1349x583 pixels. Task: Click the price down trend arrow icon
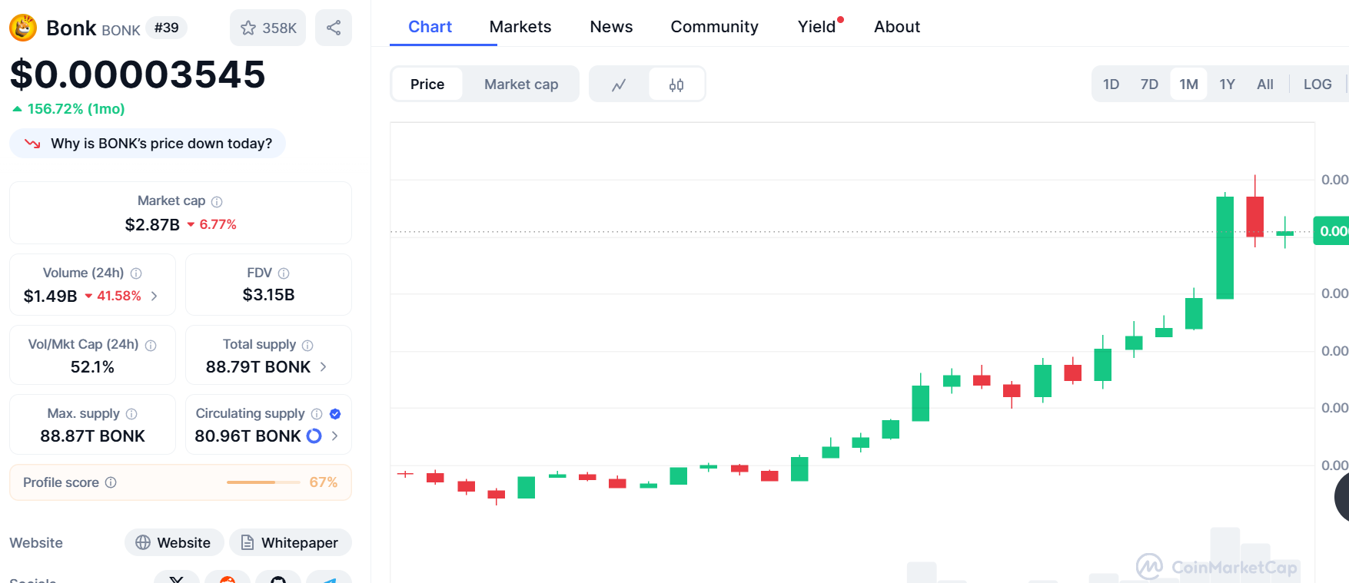32,144
